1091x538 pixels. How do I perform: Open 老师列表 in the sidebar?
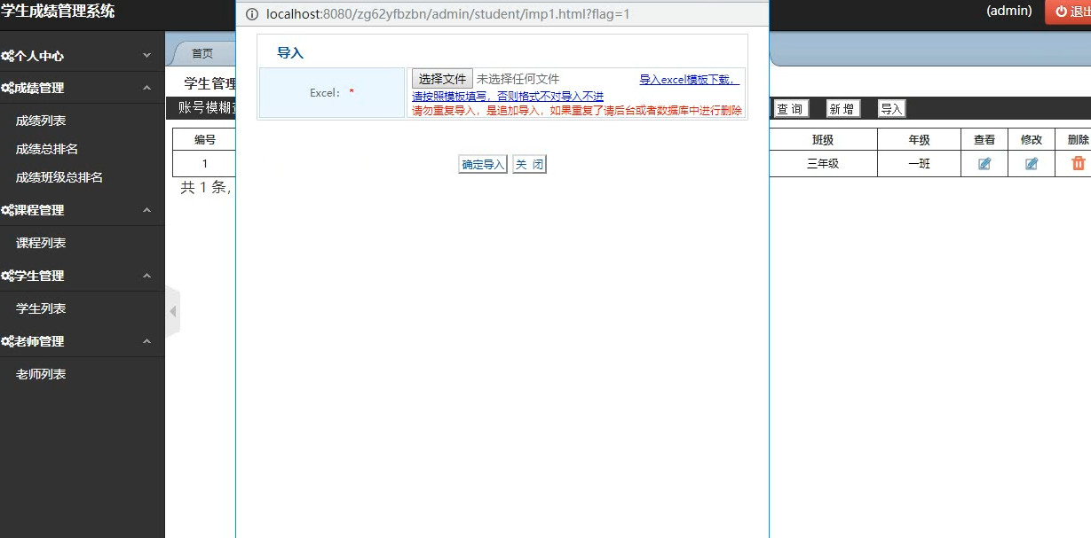(41, 374)
